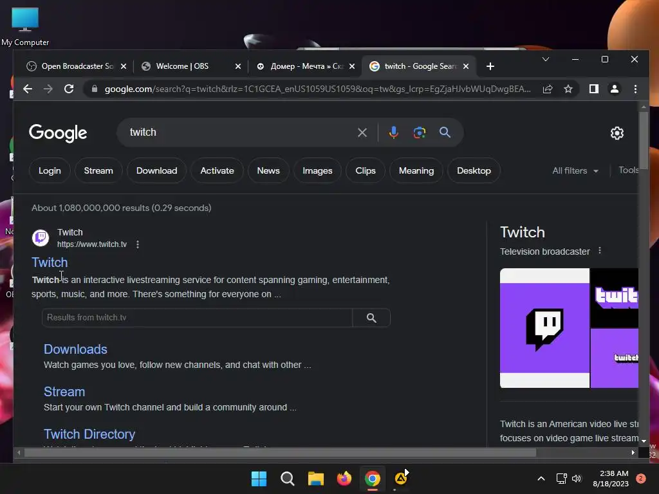Switch to Images results
Image resolution: width=659 pixels, height=494 pixels.
point(317,170)
